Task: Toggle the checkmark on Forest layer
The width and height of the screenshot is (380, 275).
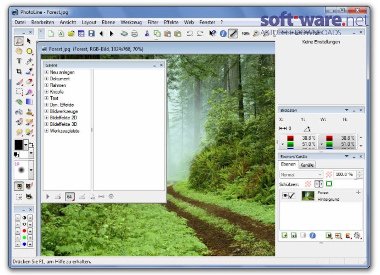Action: pyautogui.click(x=292, y=196)
